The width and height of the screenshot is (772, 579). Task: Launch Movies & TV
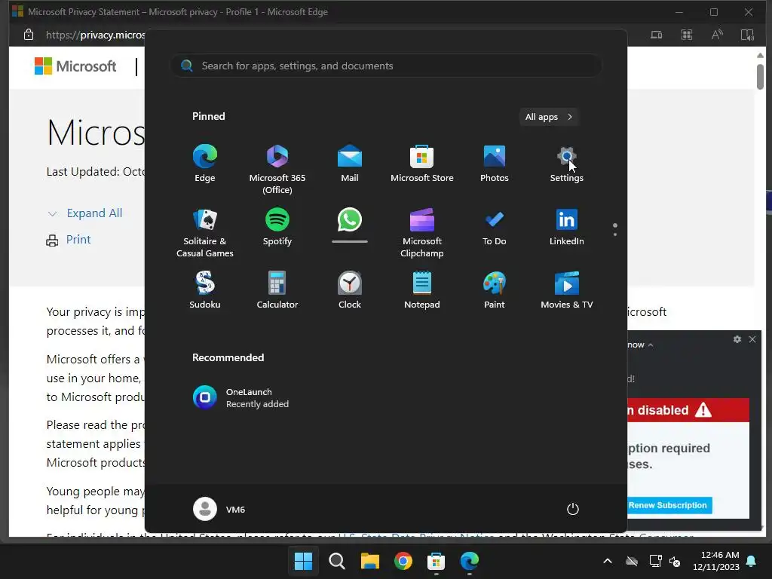(567, 290)
